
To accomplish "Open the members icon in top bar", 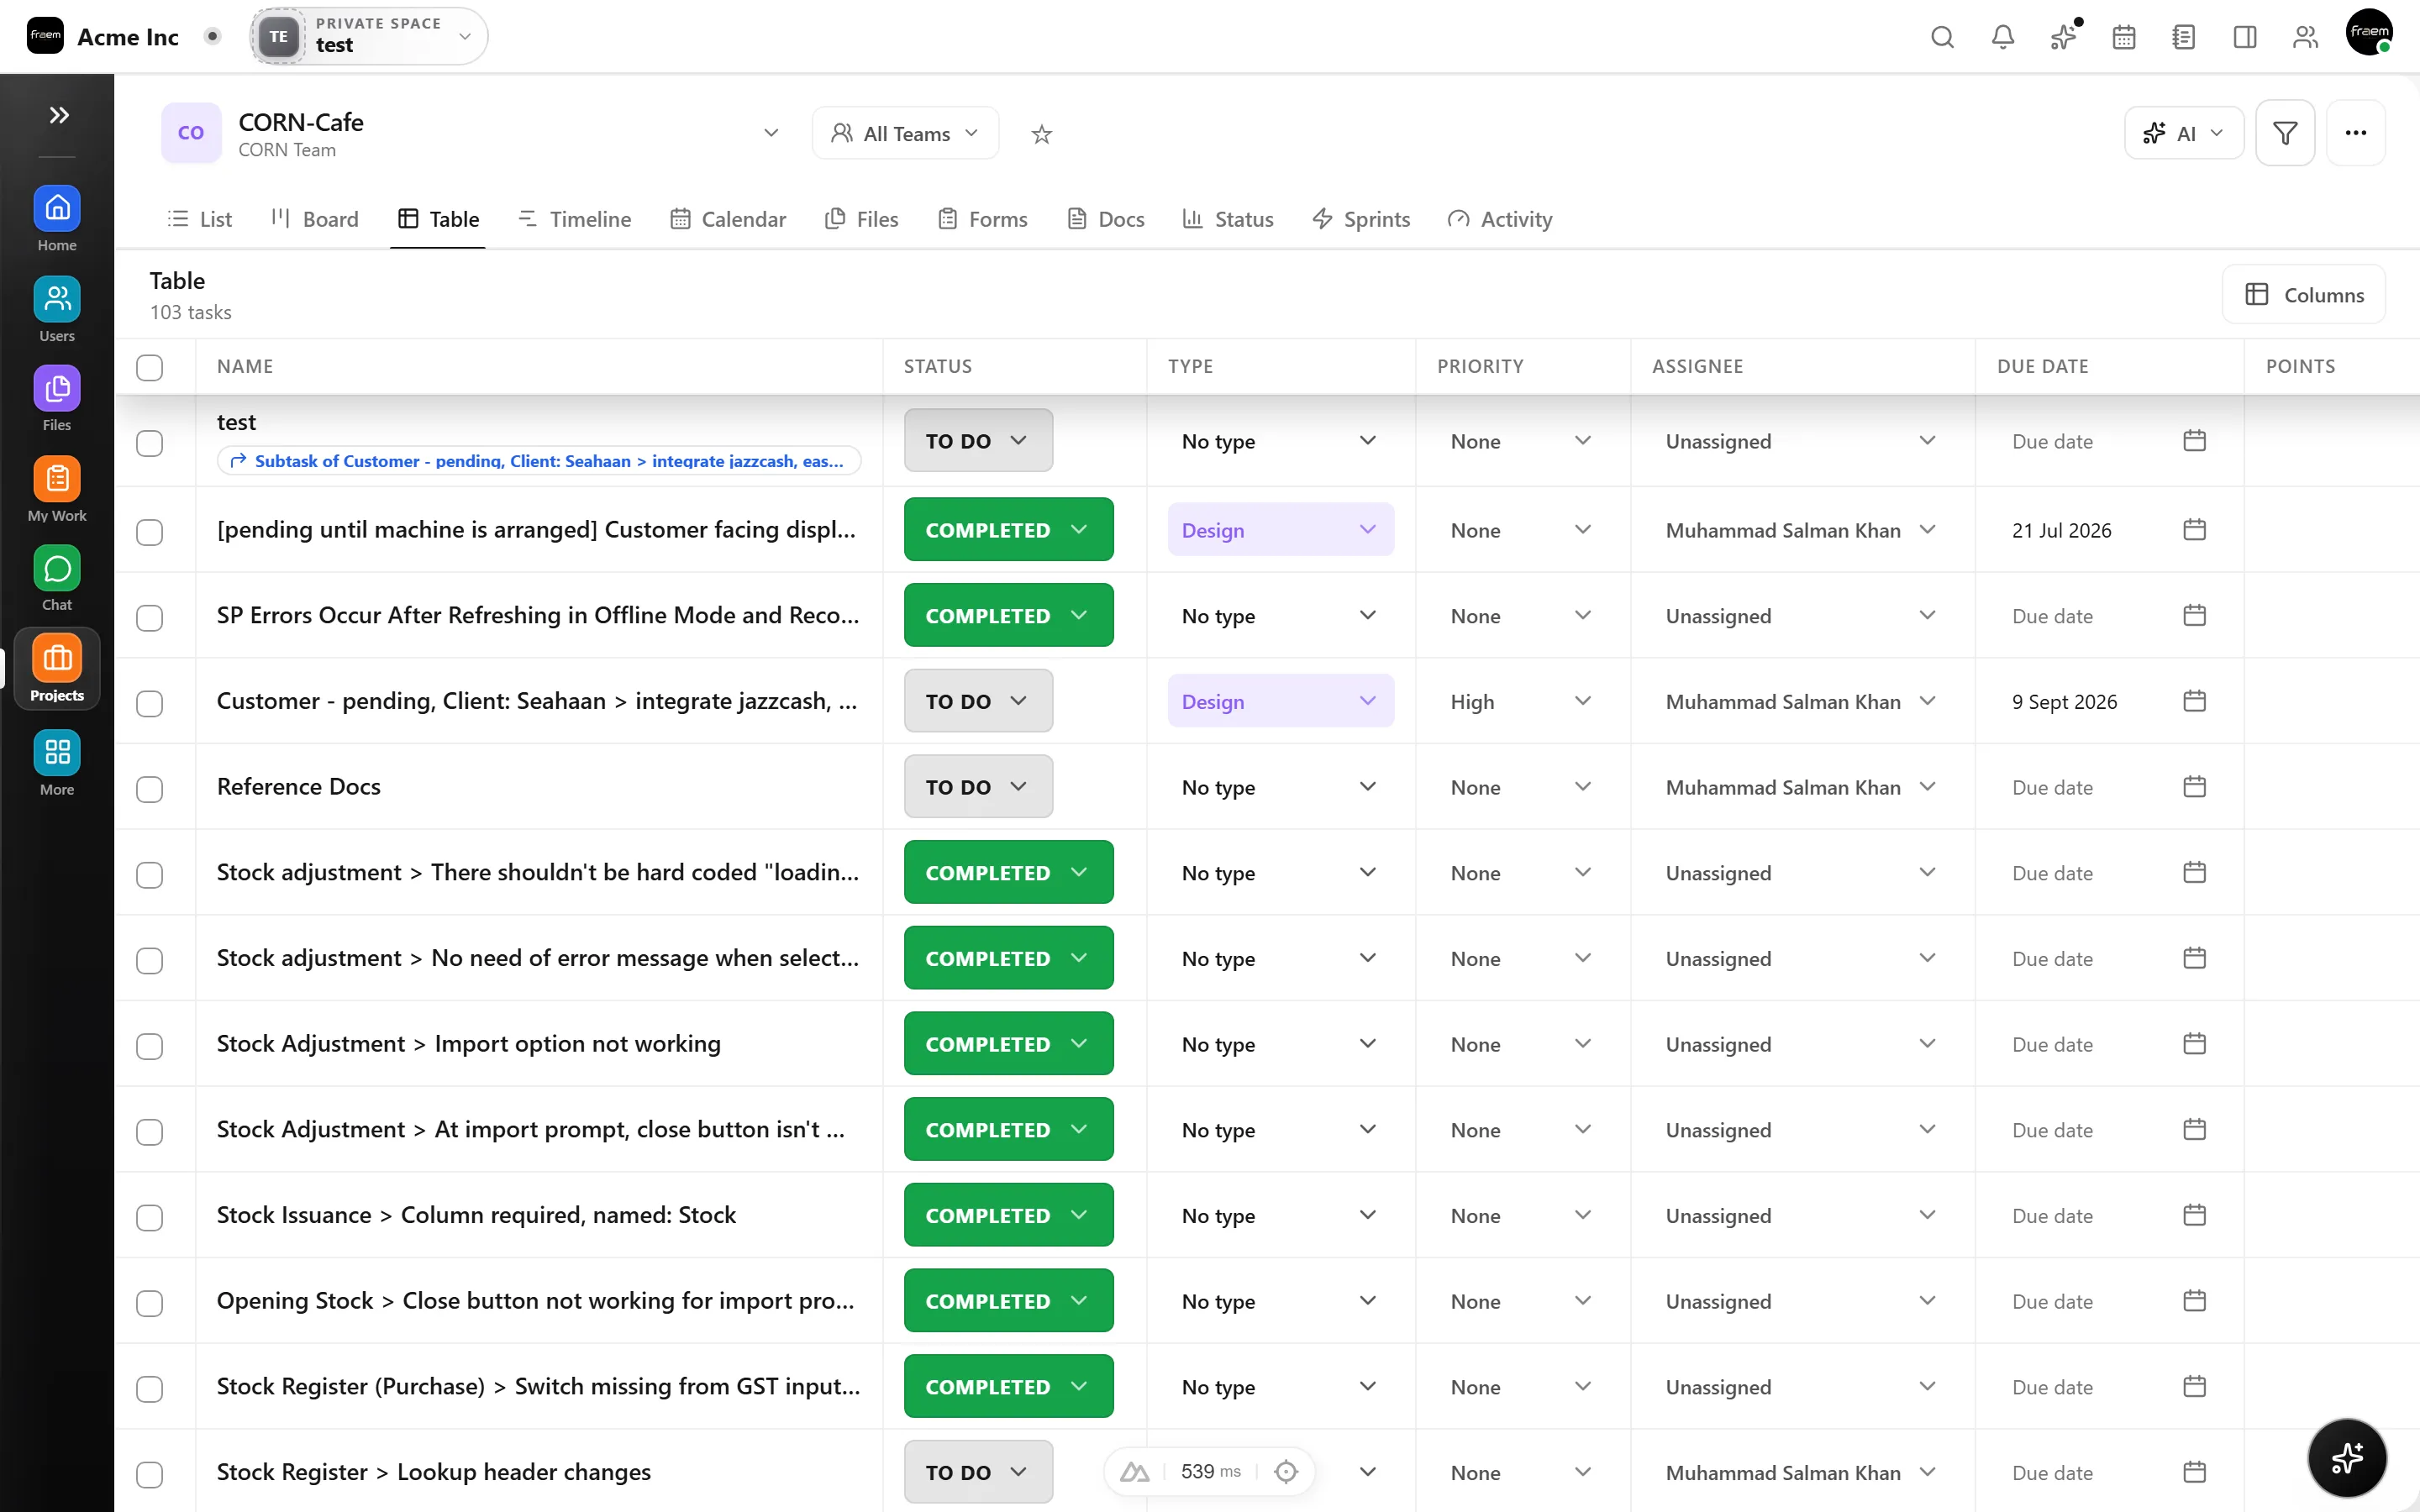I will coord(2305,37).
